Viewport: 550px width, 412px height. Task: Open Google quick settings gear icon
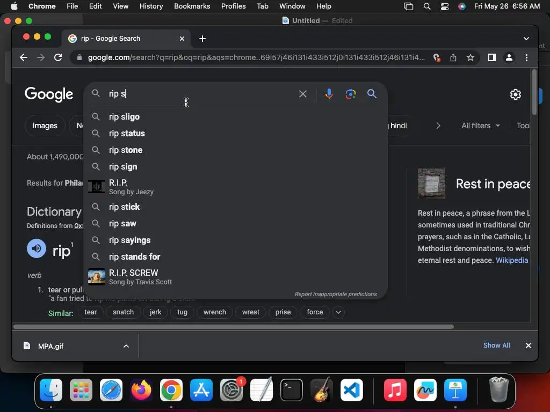(x=515, y=94)
